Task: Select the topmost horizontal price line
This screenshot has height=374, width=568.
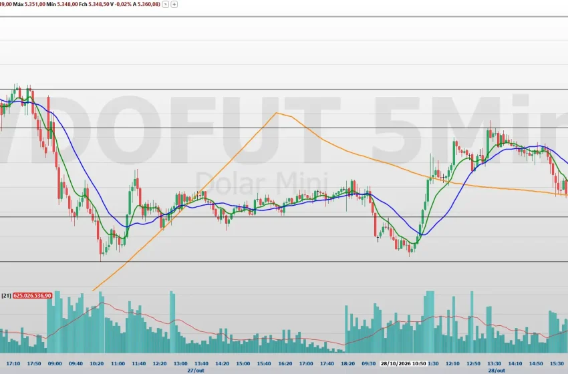Action: tap(284, 89)
